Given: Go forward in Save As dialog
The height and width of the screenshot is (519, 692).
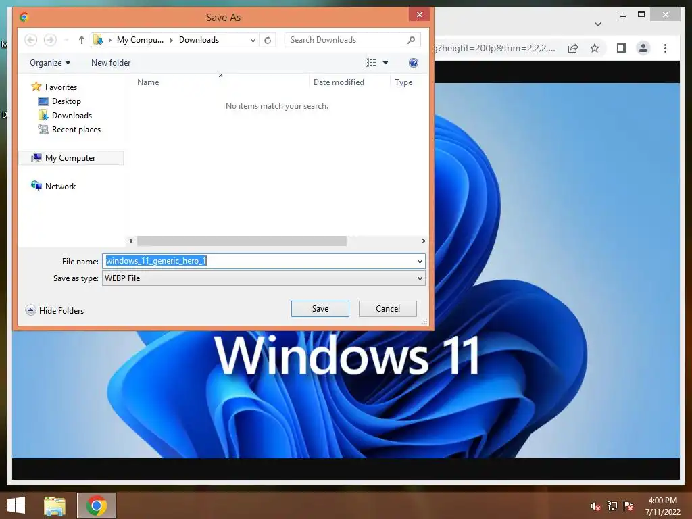Looking at the screenshot, I should pos(50,40).
